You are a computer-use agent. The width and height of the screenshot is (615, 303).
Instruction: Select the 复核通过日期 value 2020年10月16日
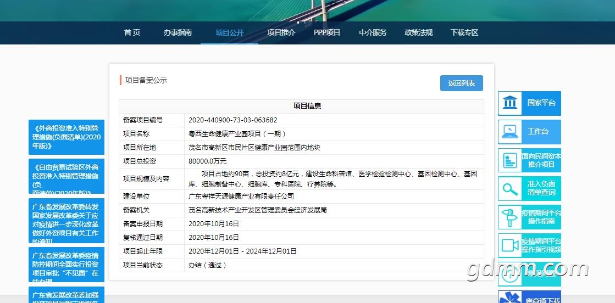214,238
